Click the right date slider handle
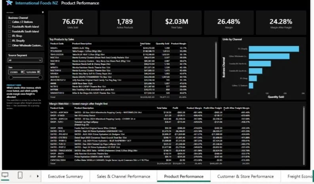 point(40,78)
